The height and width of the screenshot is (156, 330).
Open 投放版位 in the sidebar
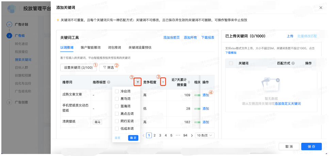(21, 52)
